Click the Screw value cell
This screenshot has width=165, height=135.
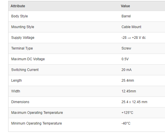pyautogui.click(x=126, y=48)
